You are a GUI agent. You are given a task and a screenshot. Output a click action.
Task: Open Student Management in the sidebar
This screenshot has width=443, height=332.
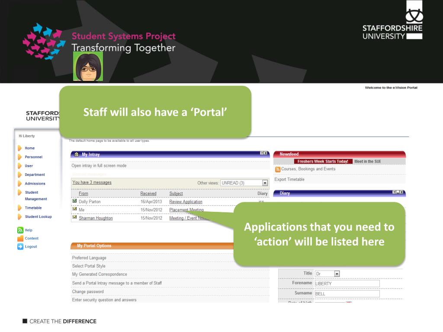36,196
